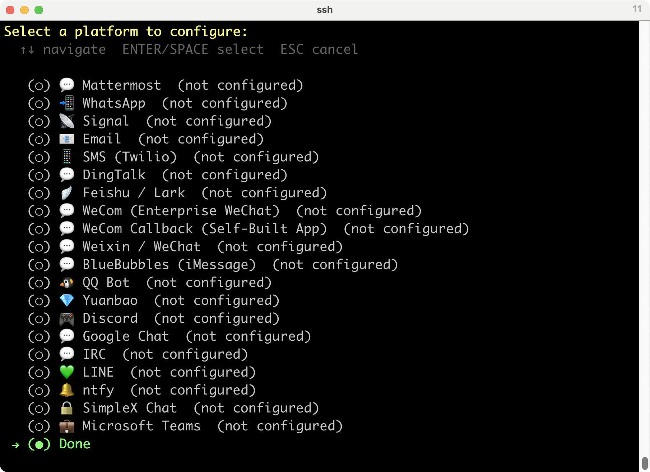Click the Email envelope icon
Viewport: 650px width, 472px height.
pyautogui.click(x=67, y=139)
